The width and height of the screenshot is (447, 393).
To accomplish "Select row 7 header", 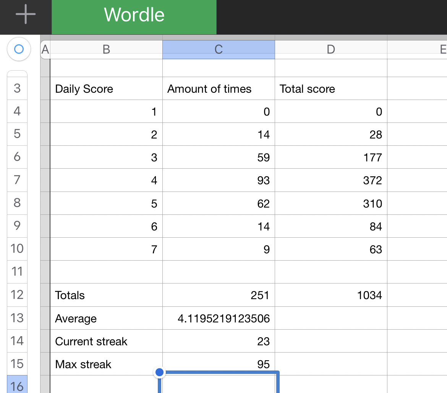I will pos(17,180).
